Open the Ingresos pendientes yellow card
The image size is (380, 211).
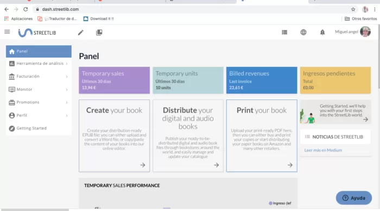335,80
